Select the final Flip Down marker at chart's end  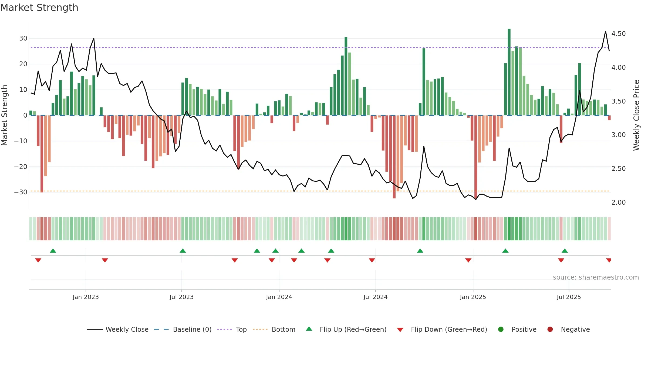609,260
